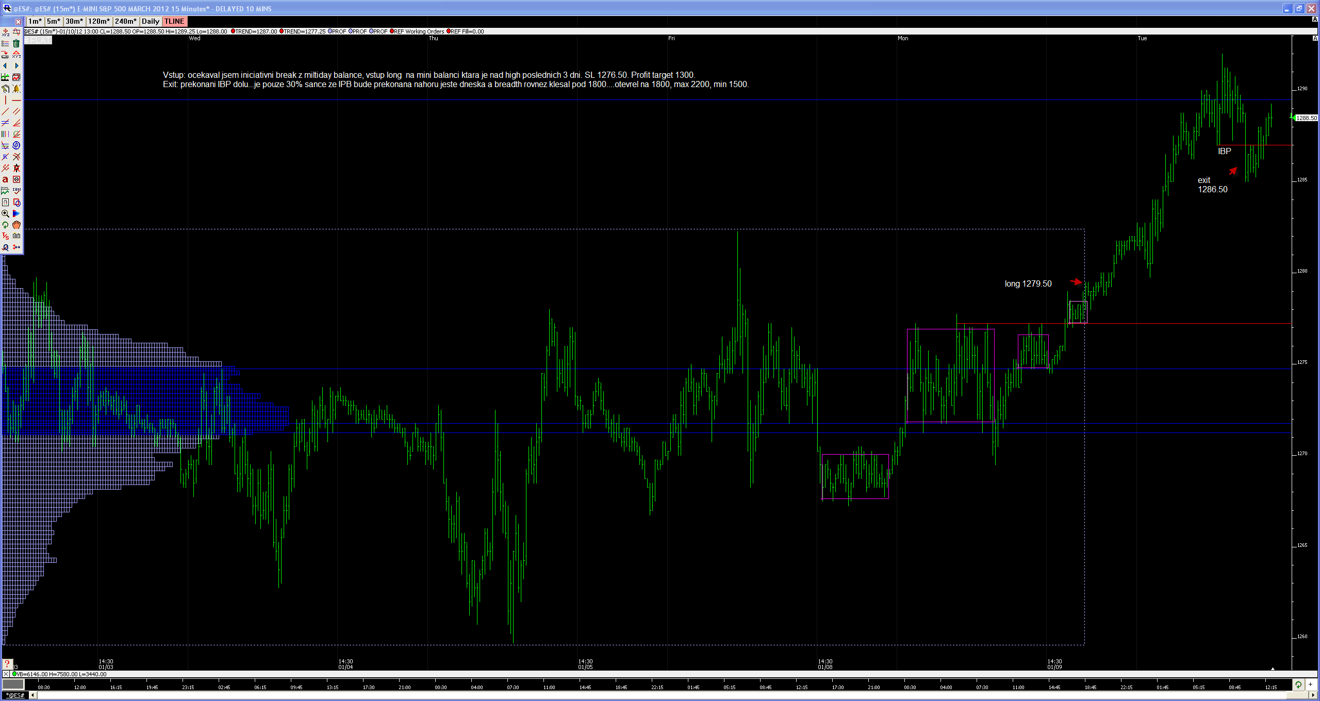Switch to the 5m* timeframe tab
1320x701 pixels.
pyautogui.click(x=53, y=21)
